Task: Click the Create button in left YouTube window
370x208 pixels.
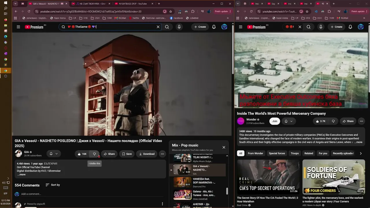Action: tap(200, 27)
